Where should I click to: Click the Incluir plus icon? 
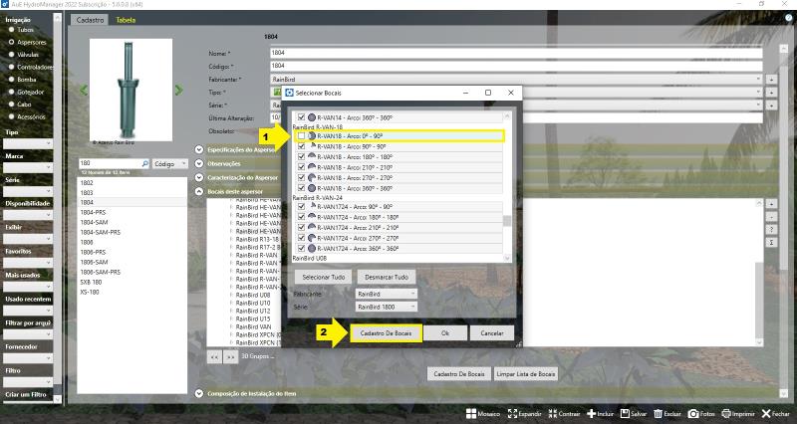click(x=591, y=413)
